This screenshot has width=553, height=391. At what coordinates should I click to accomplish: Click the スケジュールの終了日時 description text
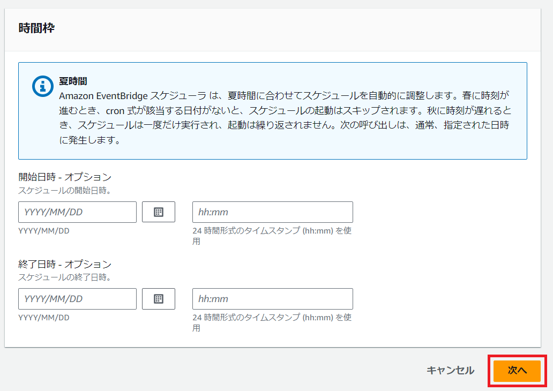pos(65,277)
